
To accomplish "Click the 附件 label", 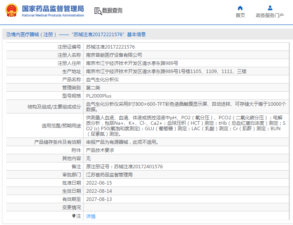I will (x=76, y=150).
